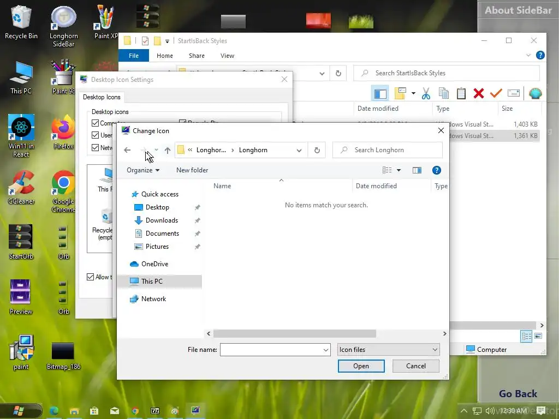Select the Longhorn SideBar desktop shortcut

(x=63, y=27)
